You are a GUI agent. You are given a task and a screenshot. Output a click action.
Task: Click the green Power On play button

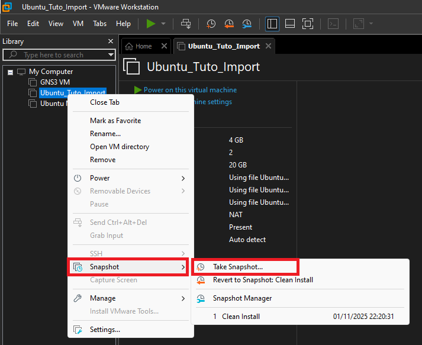151,24
